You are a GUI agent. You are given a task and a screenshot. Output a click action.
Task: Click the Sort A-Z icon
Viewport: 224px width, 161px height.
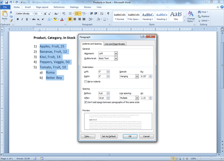pos(102,13)
